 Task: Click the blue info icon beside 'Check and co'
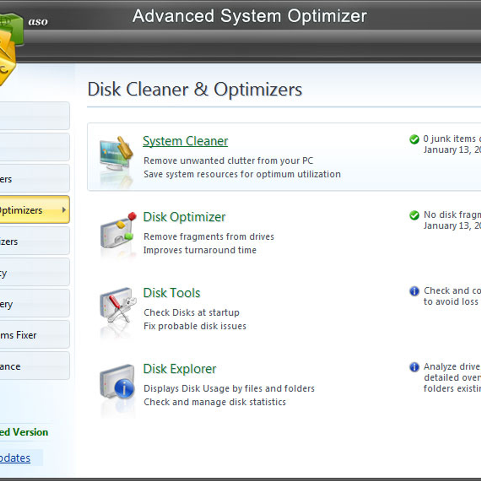414,291
